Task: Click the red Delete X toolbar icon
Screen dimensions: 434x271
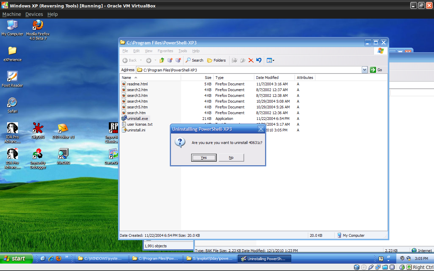Action: [x=251, y=60]
